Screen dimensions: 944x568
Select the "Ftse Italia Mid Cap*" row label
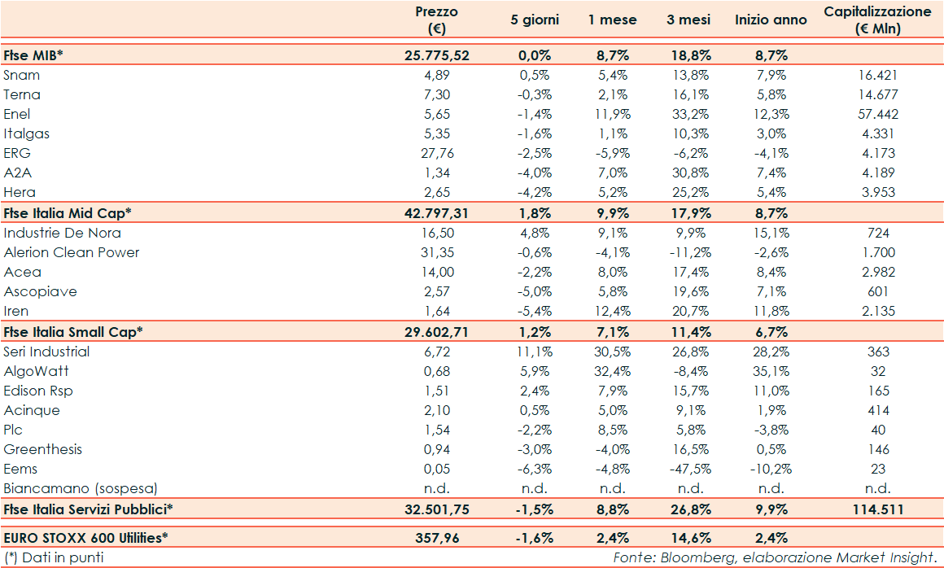click(x=68, y=213)
